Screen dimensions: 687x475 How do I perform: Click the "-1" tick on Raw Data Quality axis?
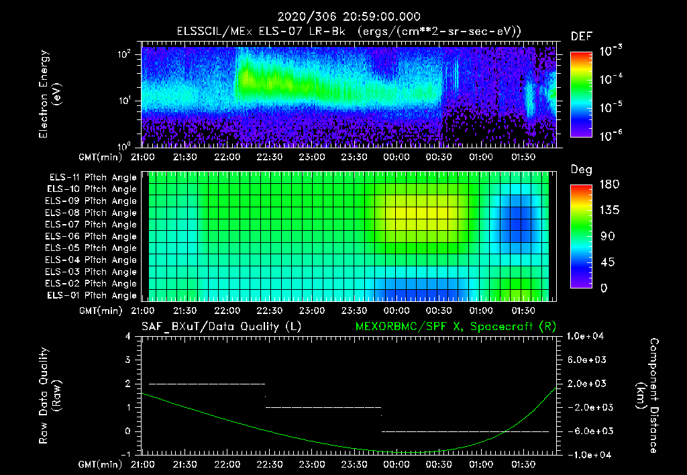125,455
